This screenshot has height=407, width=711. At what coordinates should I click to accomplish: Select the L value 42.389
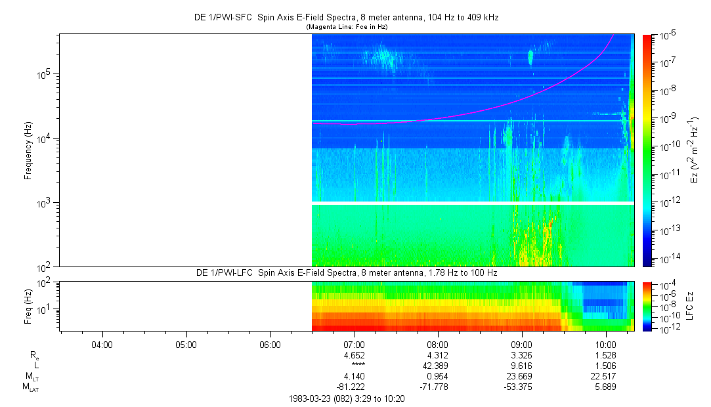[438, 365]
